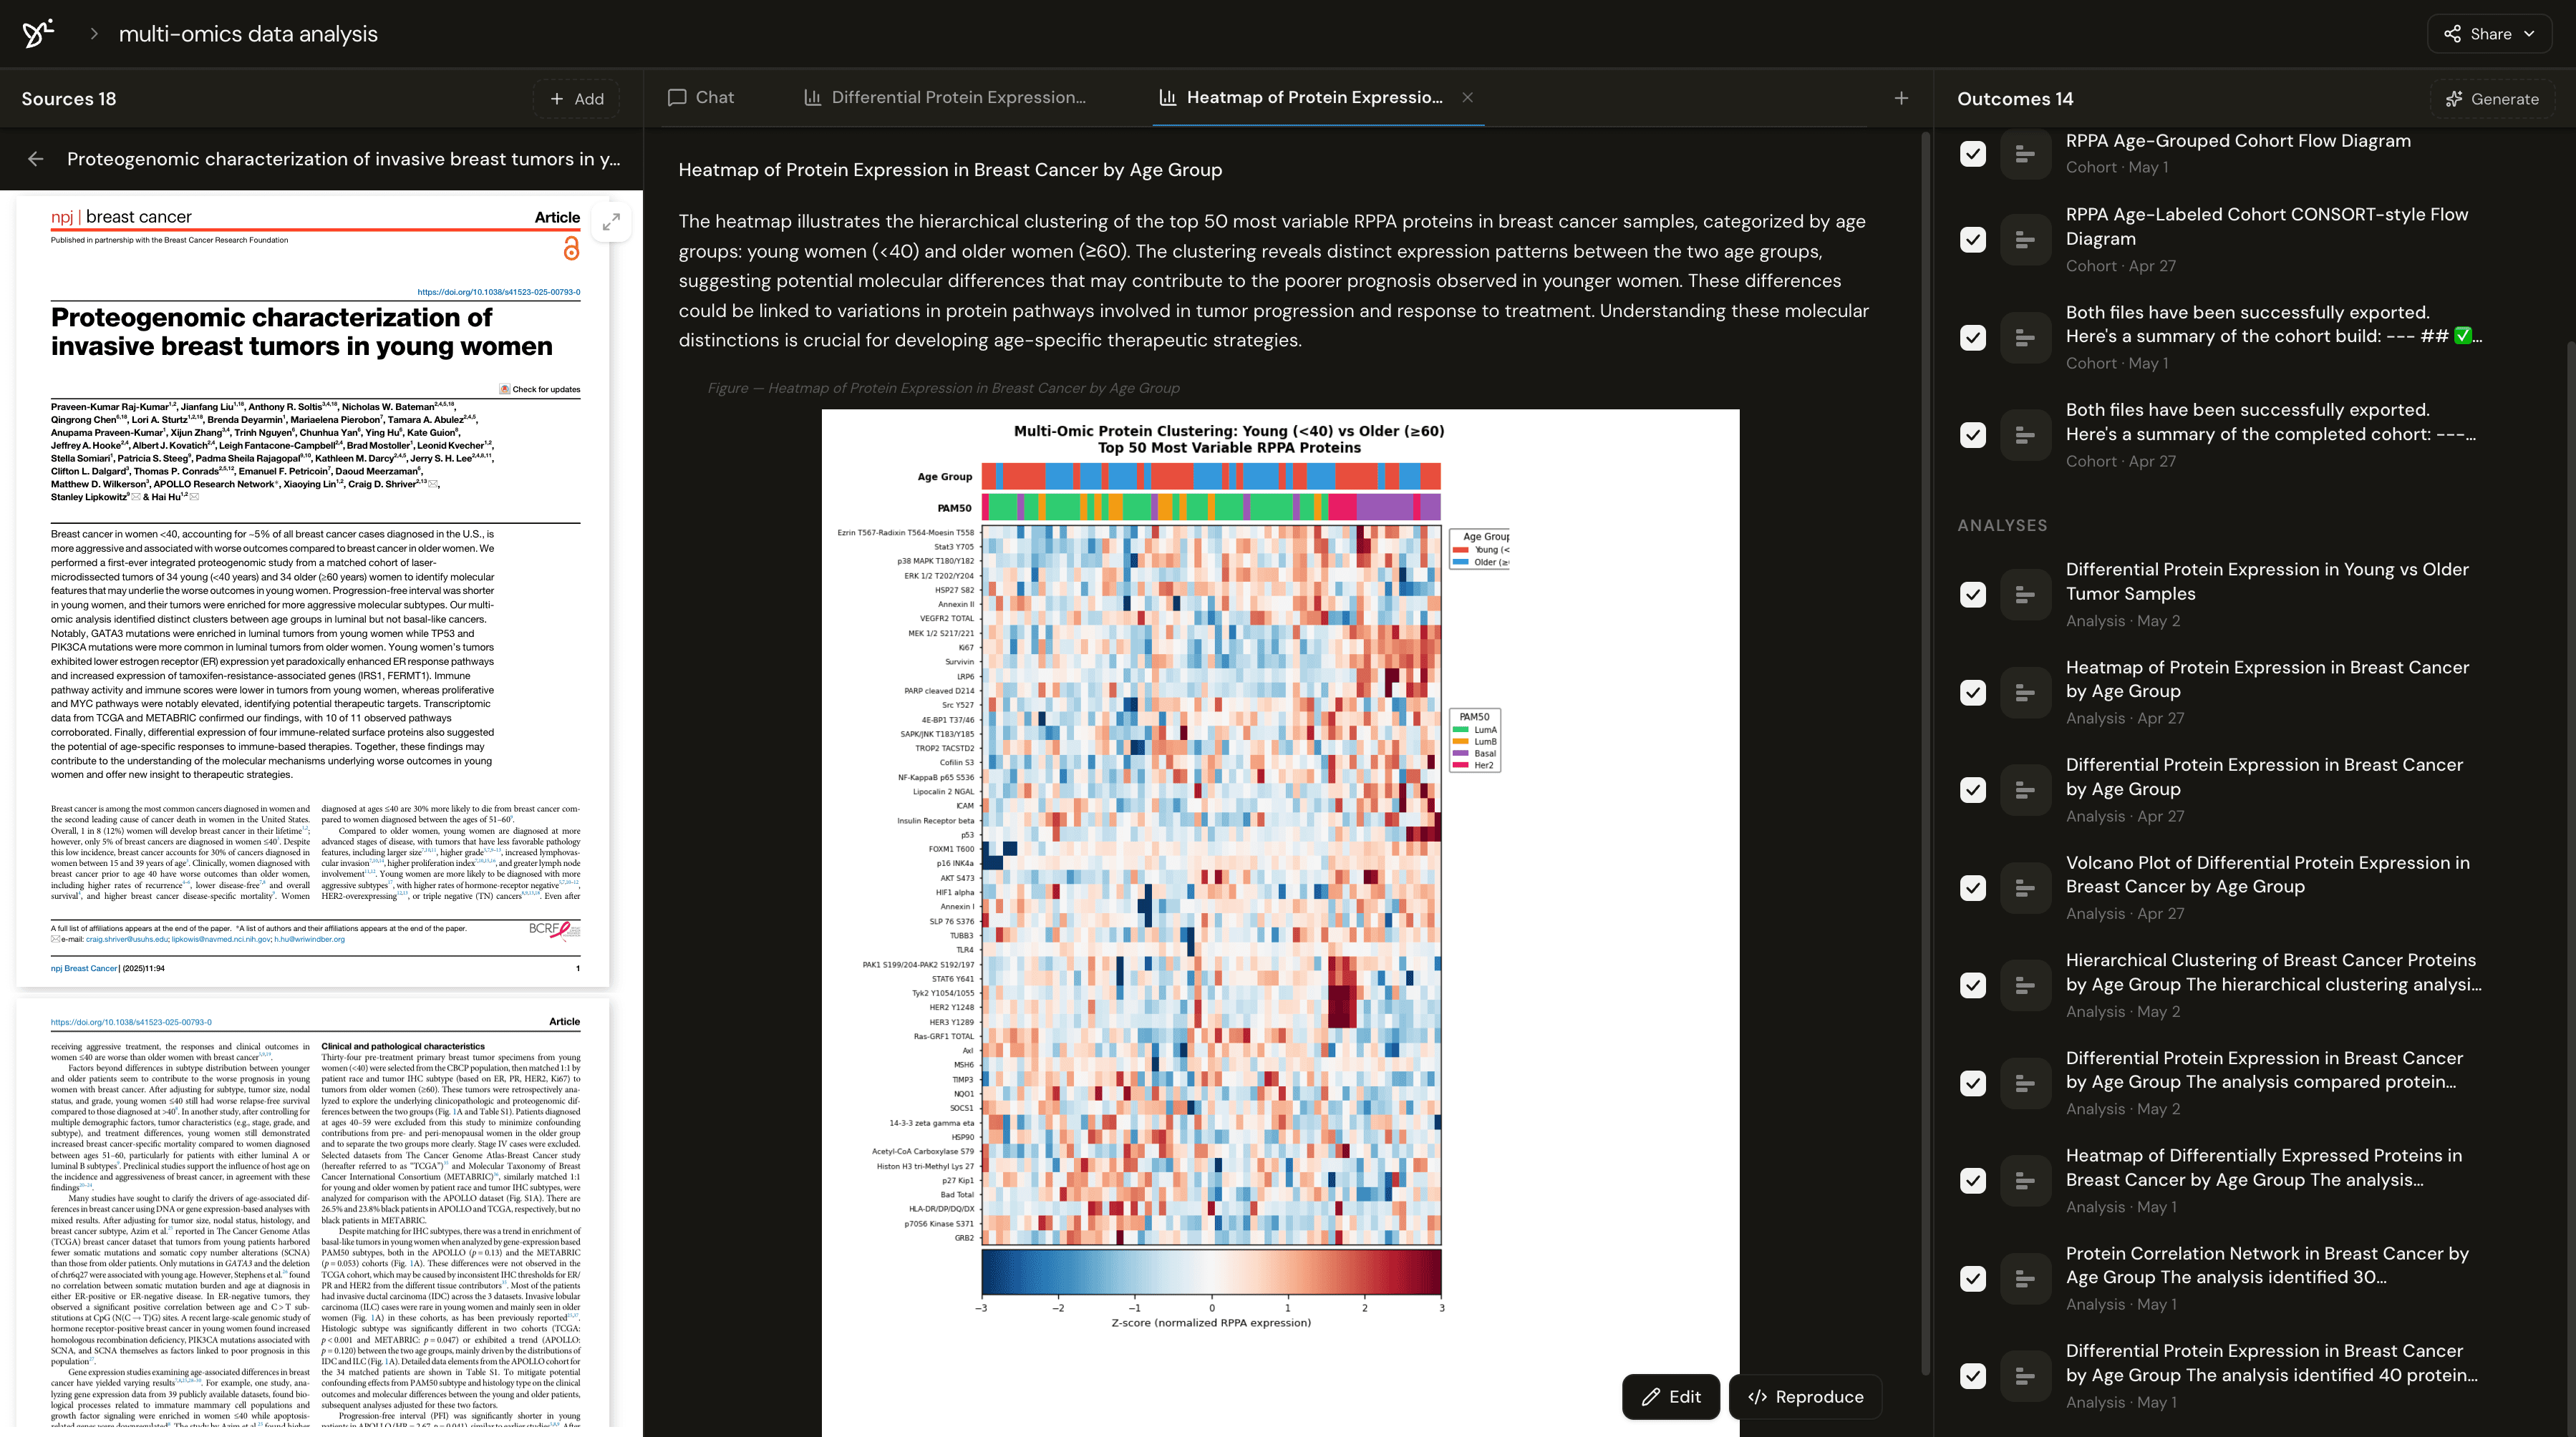The height and width of the screenshot is (1437, 2576).
Task: Close the Heatmap of Protein Expression tab
Action: click(x=1467, y=97)
